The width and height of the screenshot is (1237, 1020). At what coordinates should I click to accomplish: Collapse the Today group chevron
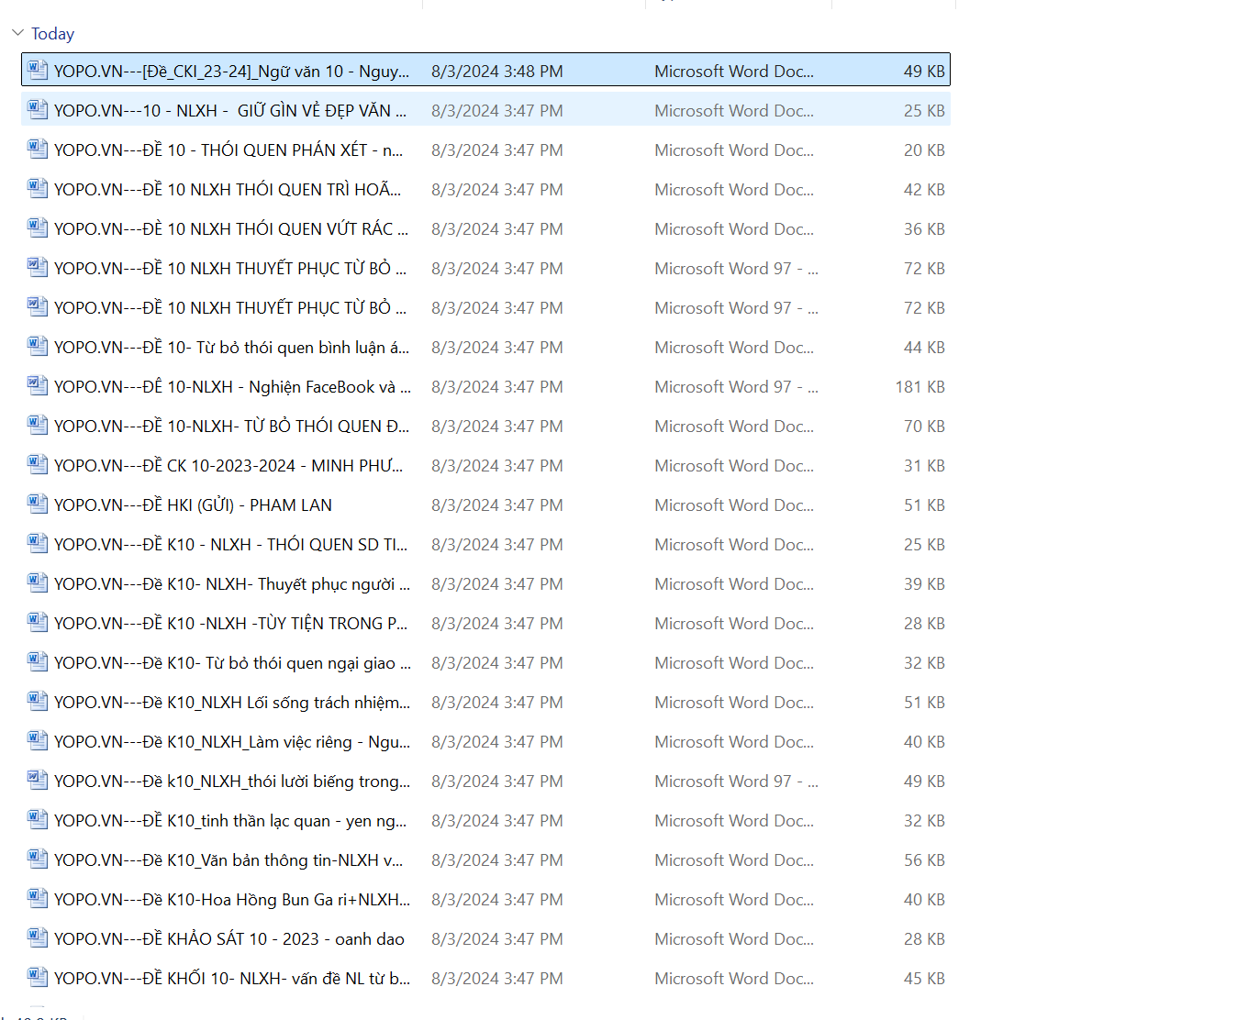pos(17,33)
